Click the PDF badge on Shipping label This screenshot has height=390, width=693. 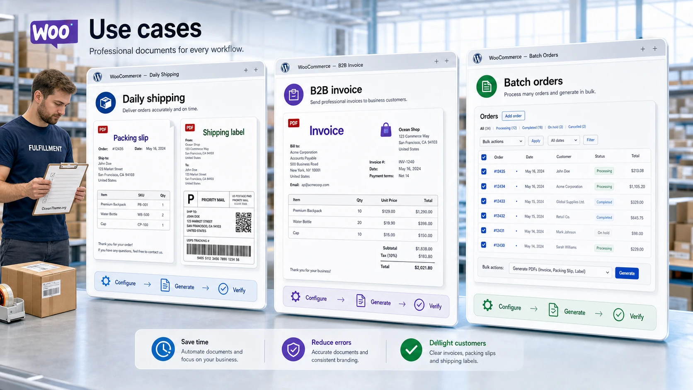point(190,128)
